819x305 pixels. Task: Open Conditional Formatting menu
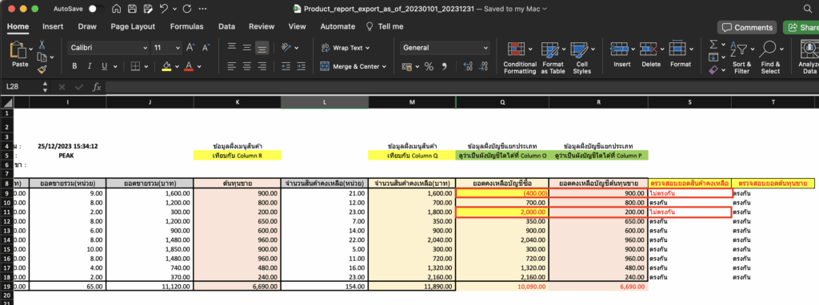point(520,58)
